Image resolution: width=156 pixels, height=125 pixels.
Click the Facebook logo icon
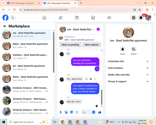point(5,17)
